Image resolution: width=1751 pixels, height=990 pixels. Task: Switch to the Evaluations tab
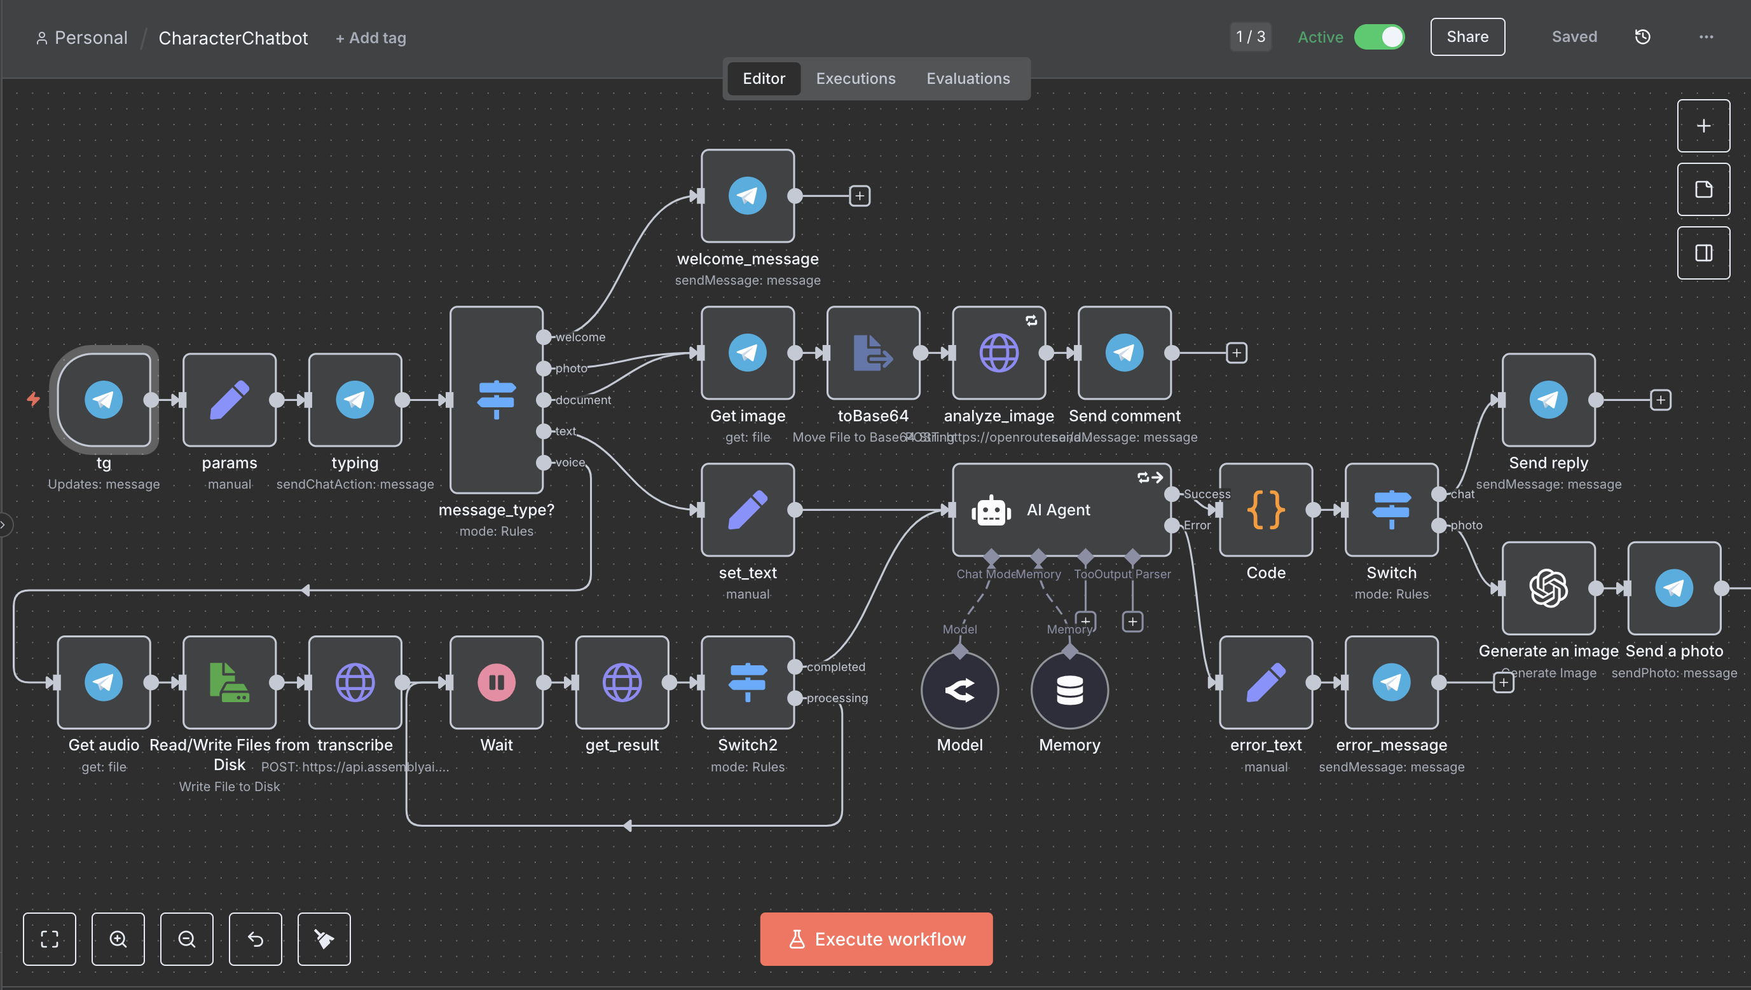(967, 78)
